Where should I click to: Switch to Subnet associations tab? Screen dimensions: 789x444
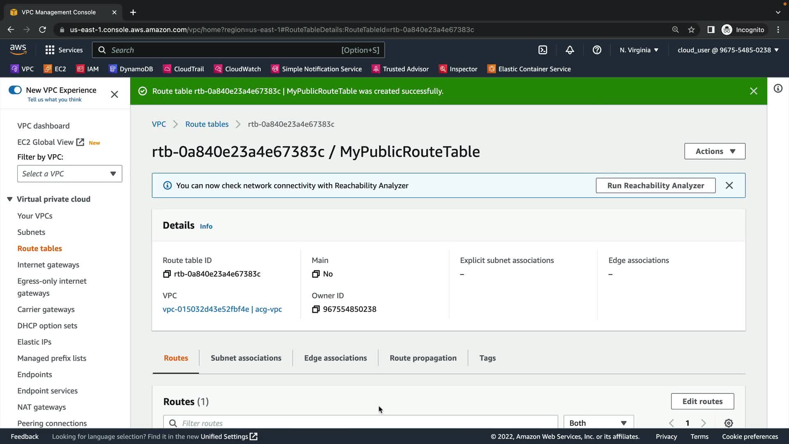(x=246, y=358)
